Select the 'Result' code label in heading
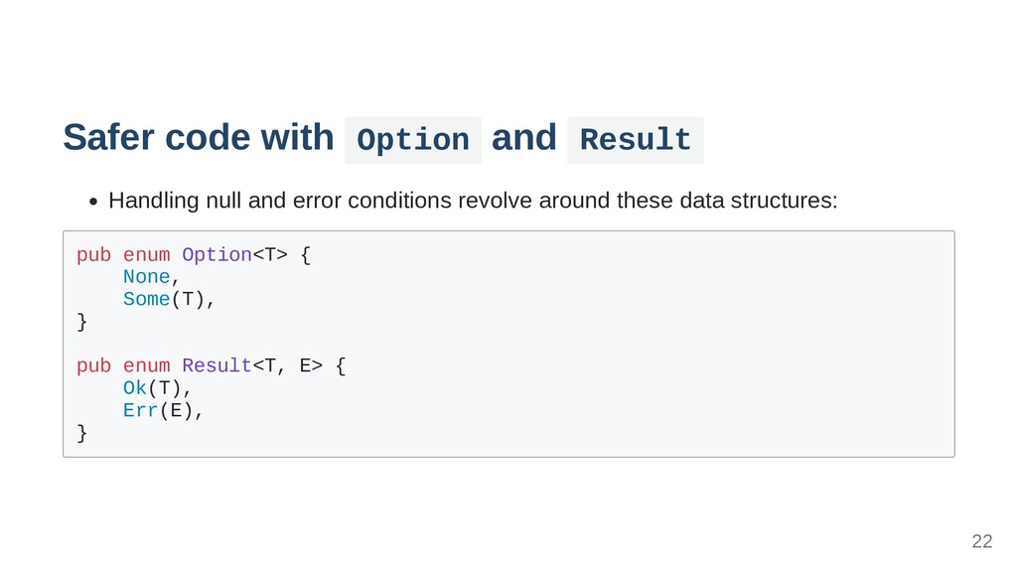Screen dimensions: 1017x572 [635, 140]
